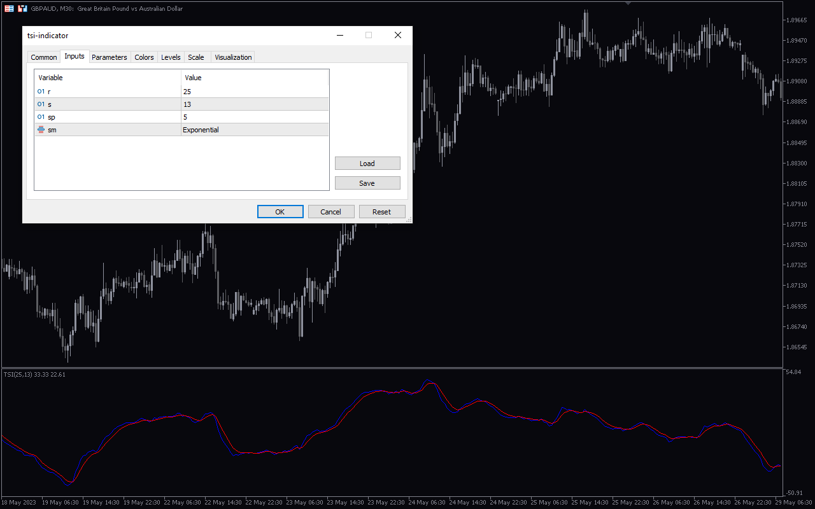Save inputs with the Save button
This screenshot has width=815, height=509.
click(x=367, y=183)
